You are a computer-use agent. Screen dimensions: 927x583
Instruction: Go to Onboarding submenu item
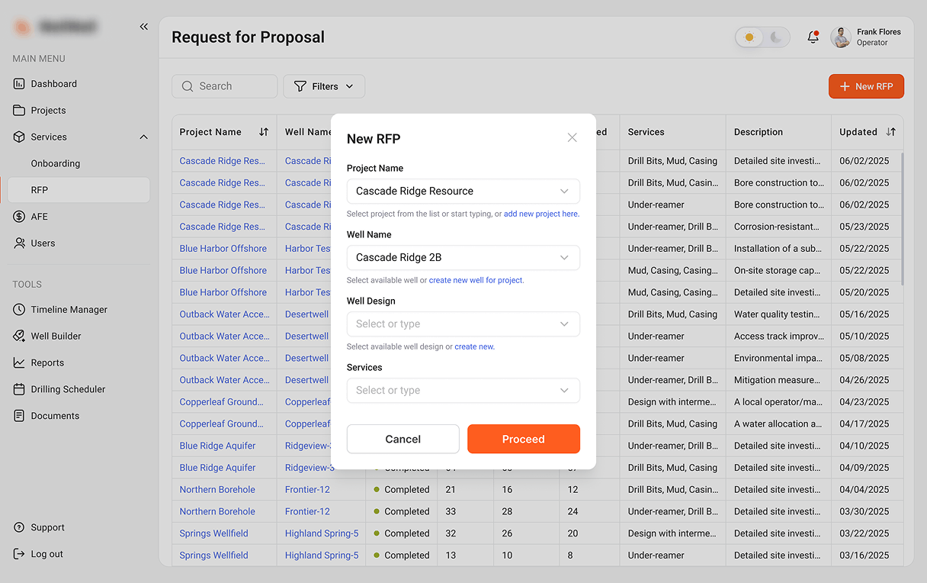[55, 163]
